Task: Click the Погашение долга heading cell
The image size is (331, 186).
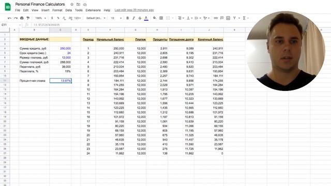Action: (x=181, y=39)
